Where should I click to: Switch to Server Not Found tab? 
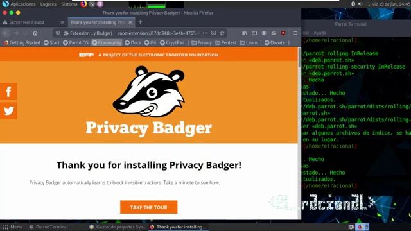pyautogui.click(x=33, y=22)
